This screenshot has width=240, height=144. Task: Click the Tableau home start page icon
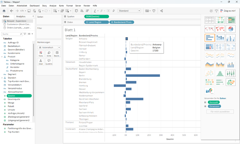tap(4, 11)
